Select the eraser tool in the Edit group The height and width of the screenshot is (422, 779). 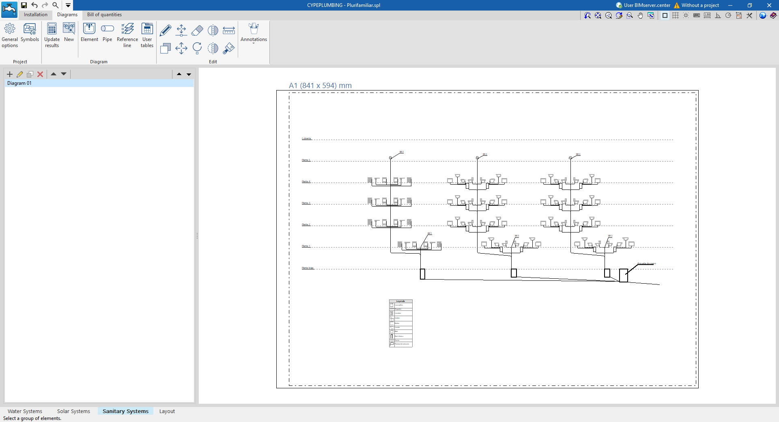pyautogui.click(x=197, y=30)
